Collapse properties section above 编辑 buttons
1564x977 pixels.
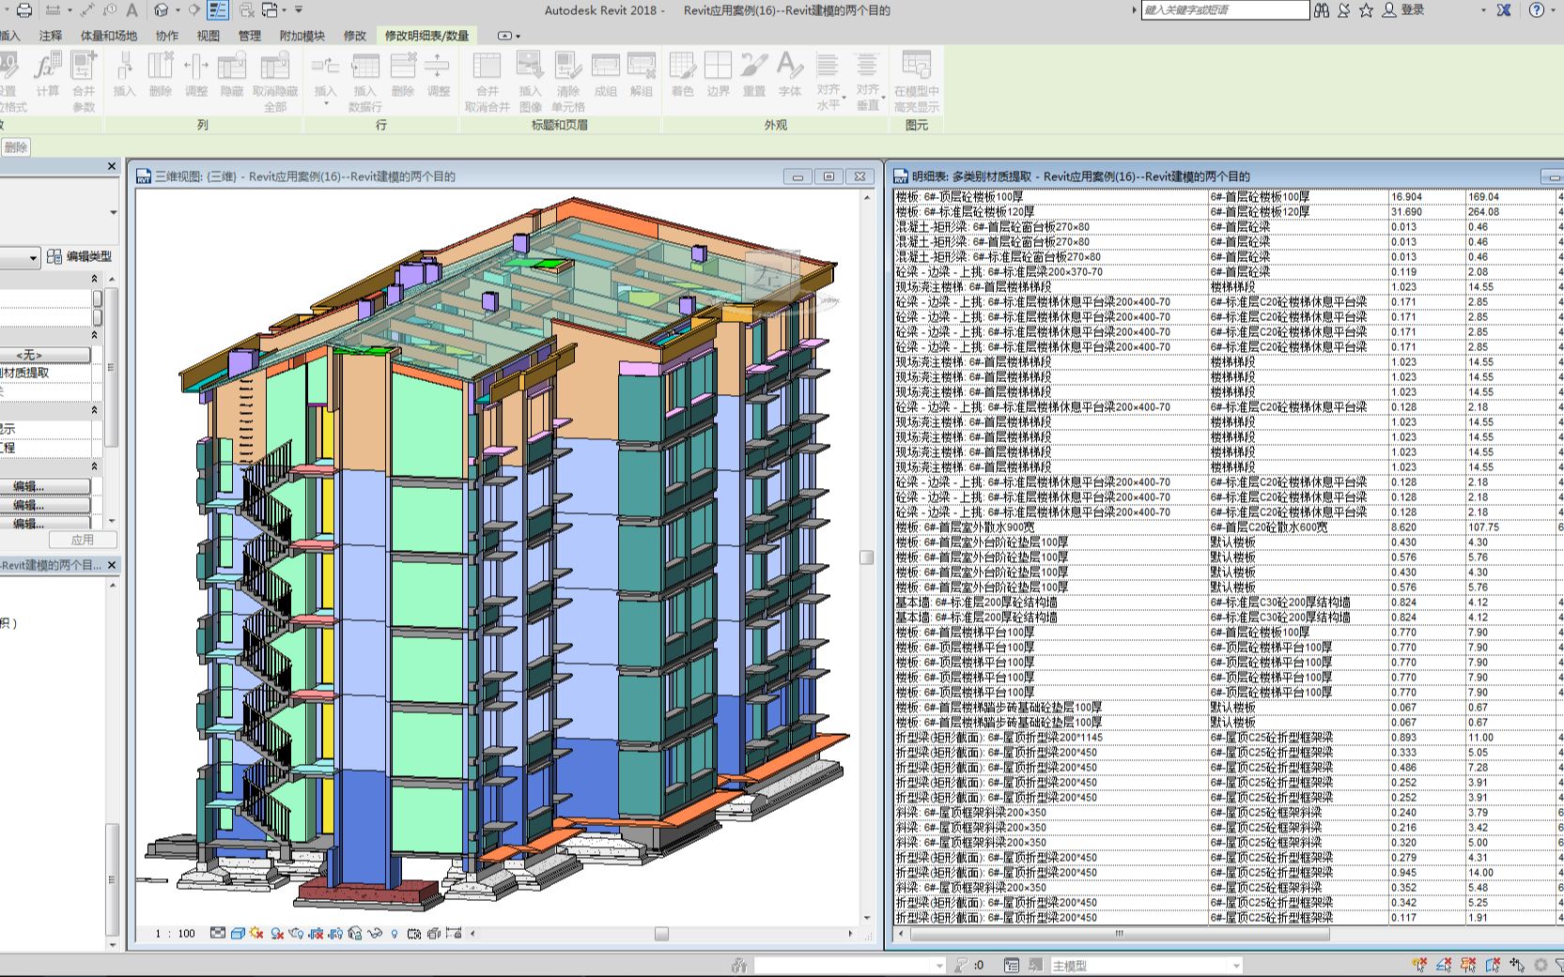coord(94,466)
